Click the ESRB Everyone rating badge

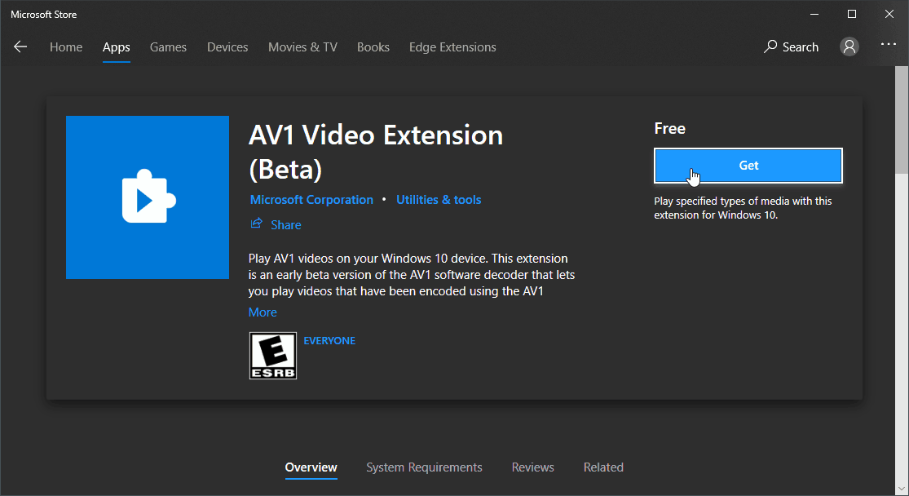pos(273,356)
